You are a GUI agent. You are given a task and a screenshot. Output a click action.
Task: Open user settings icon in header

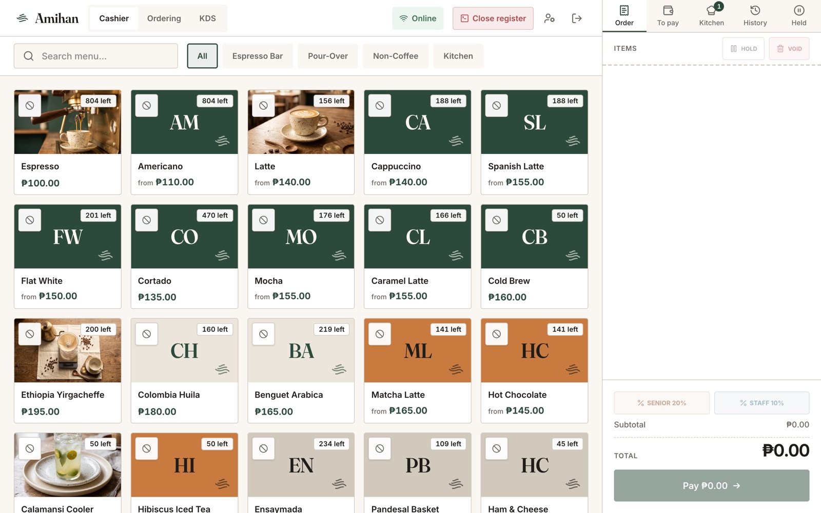click(550, 18)
